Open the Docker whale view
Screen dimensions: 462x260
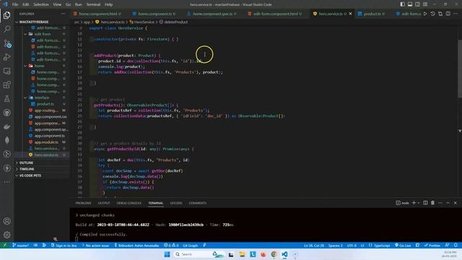coord(6,126)
